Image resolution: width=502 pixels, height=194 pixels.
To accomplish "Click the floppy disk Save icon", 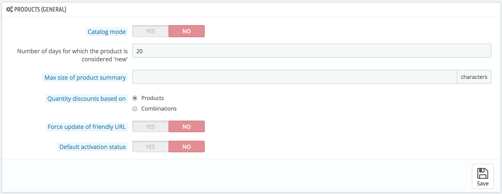I will [483, 173].
